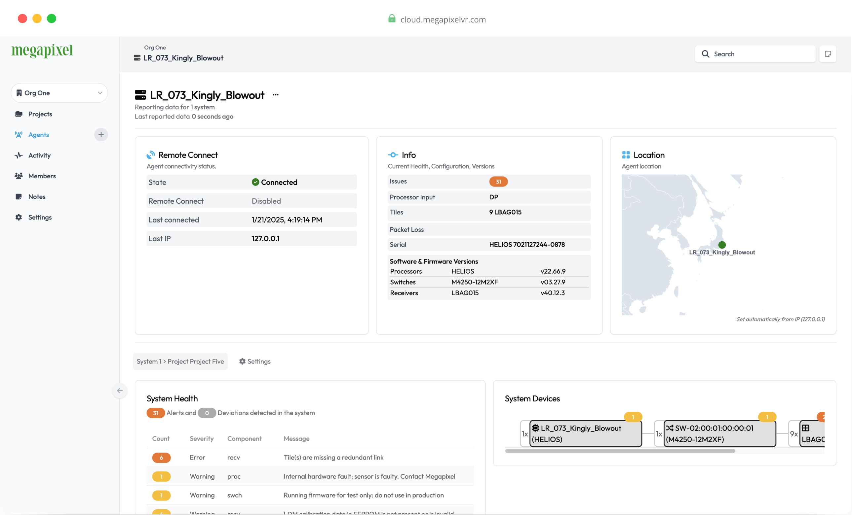
Task: Click the alert badge on the switch node
Action: pyautogui.click(x=767, y=417)
